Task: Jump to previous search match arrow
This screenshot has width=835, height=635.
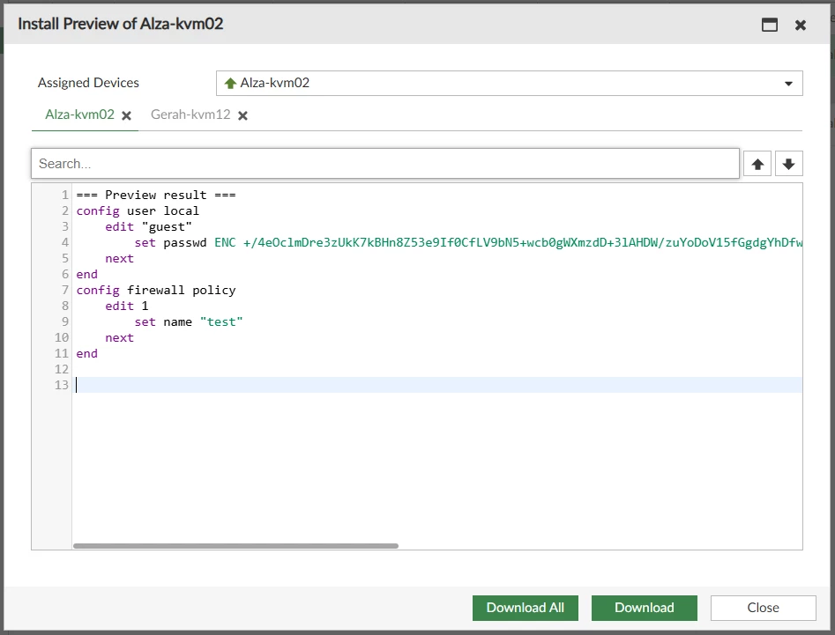Action: click(757, 164)
